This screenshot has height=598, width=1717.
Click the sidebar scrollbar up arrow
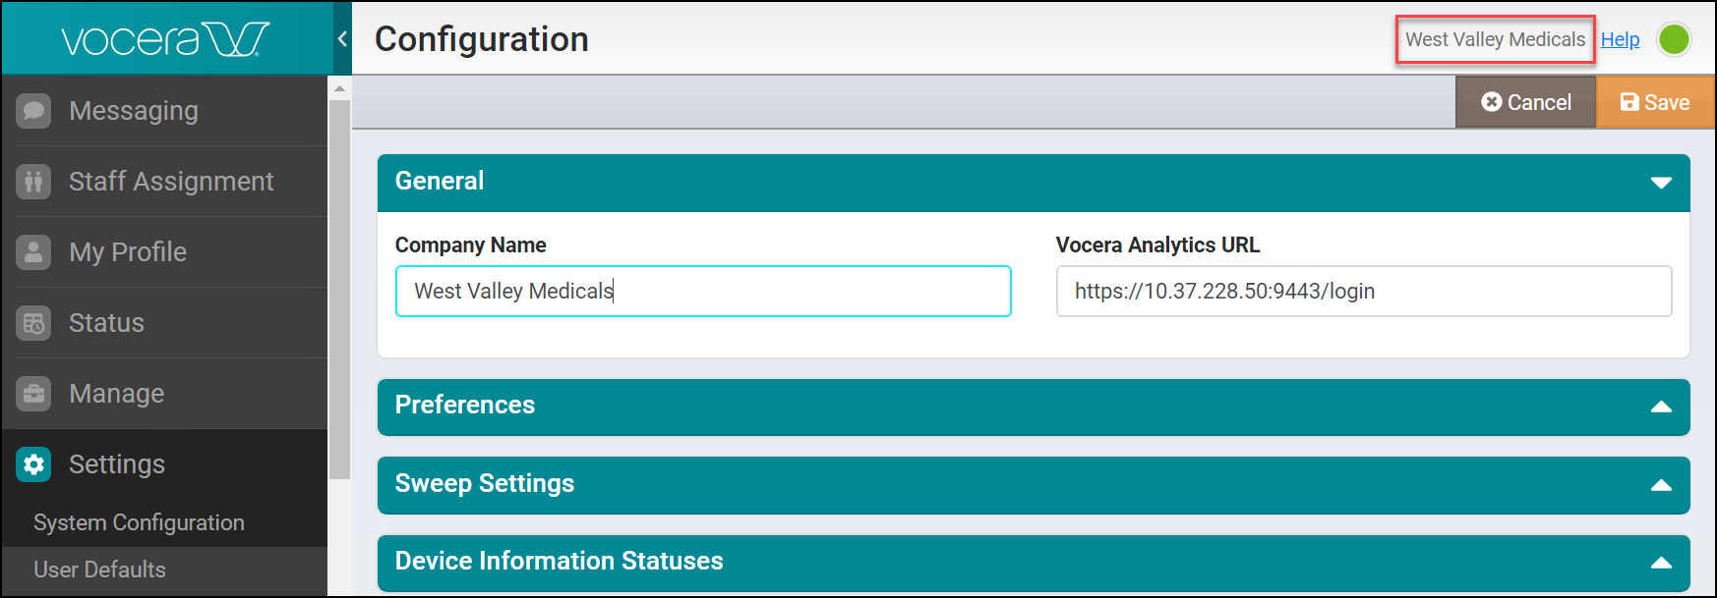[339, 88]
